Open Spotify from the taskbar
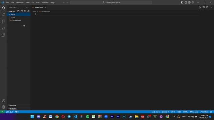The width and height of the screenshot is (214, 120). [88, 117]
